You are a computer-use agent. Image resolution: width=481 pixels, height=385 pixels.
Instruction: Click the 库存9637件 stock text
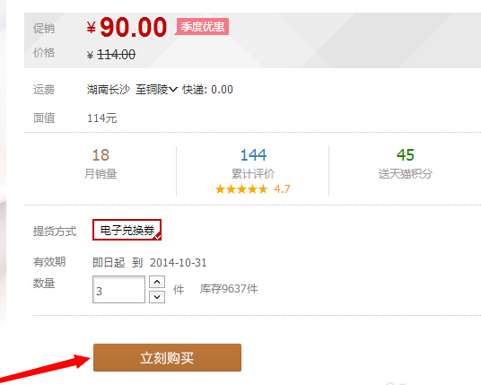coord(229,289)
